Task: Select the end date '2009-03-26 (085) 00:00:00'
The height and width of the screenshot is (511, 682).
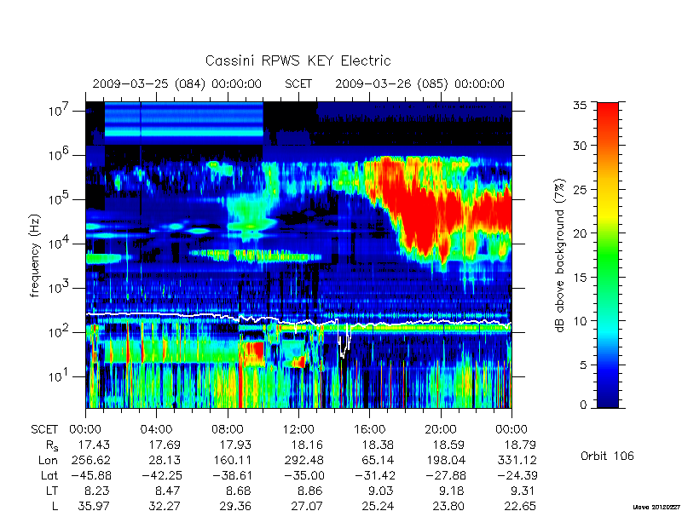Action: (419, 83)
